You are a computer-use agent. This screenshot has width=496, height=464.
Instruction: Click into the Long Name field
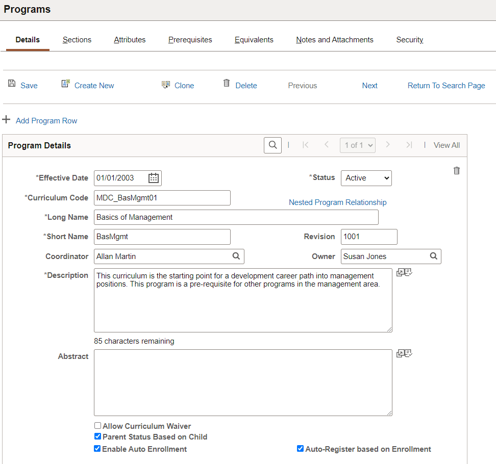236,217
